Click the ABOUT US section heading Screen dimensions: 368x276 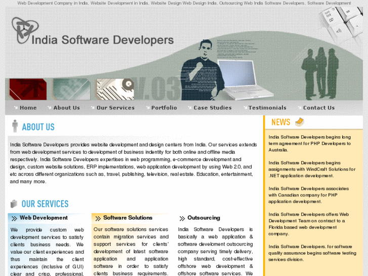click(x=38, y=127)
